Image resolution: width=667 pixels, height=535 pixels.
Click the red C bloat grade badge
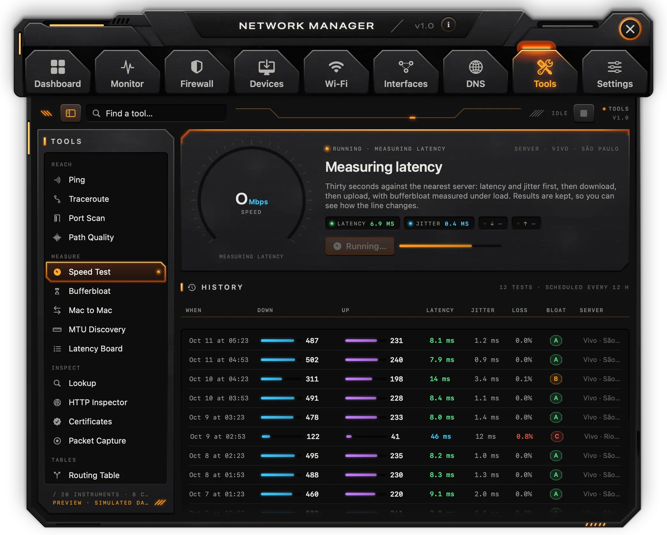557,437
